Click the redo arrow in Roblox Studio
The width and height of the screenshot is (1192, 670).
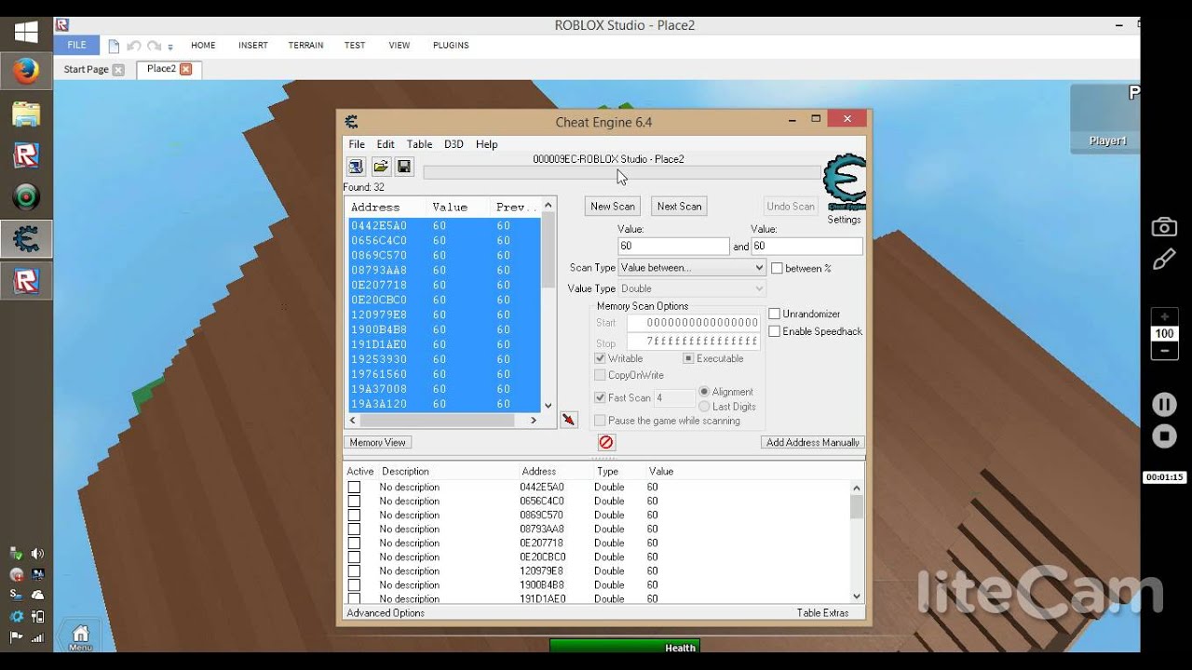tap(154, 46)
